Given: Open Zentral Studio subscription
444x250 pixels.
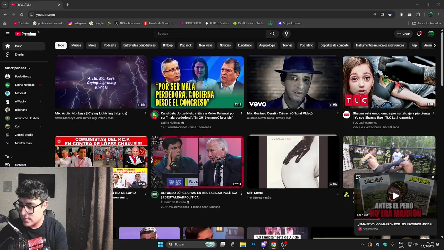Looking at the screenshot, I should 24,135.
